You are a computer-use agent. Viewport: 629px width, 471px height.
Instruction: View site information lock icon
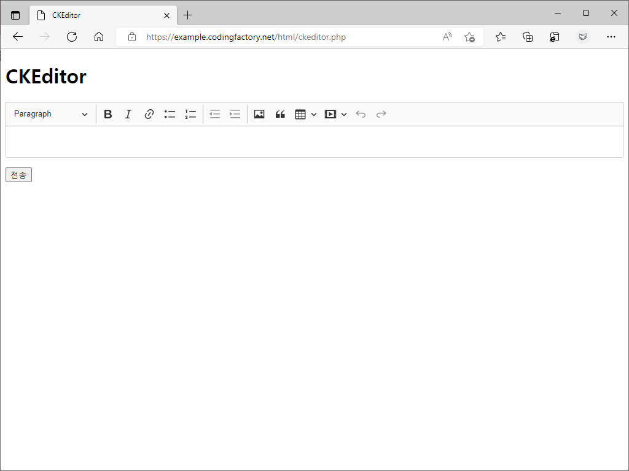[131, 37]
